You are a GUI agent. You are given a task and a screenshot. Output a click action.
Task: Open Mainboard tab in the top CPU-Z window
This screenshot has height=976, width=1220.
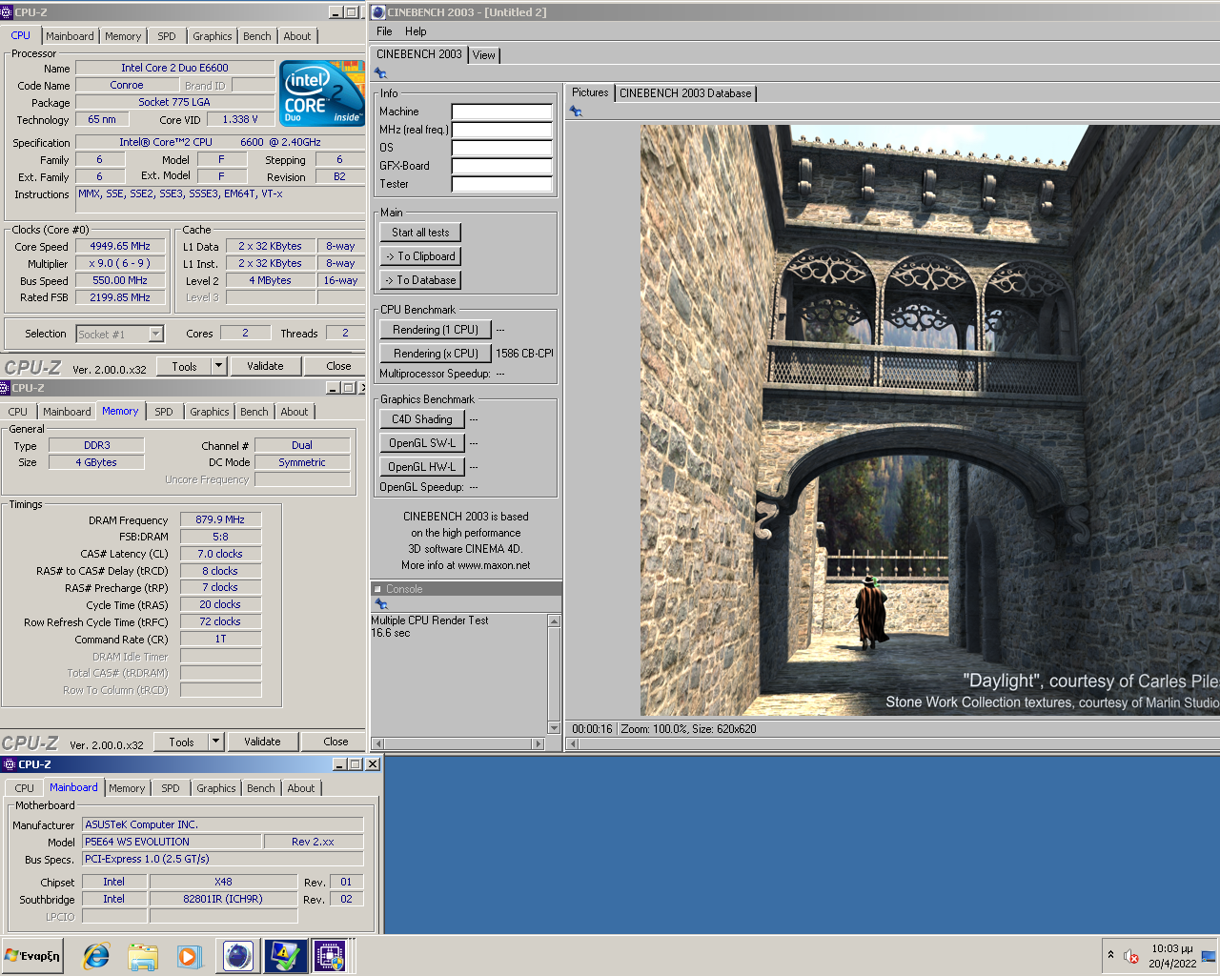71,36
